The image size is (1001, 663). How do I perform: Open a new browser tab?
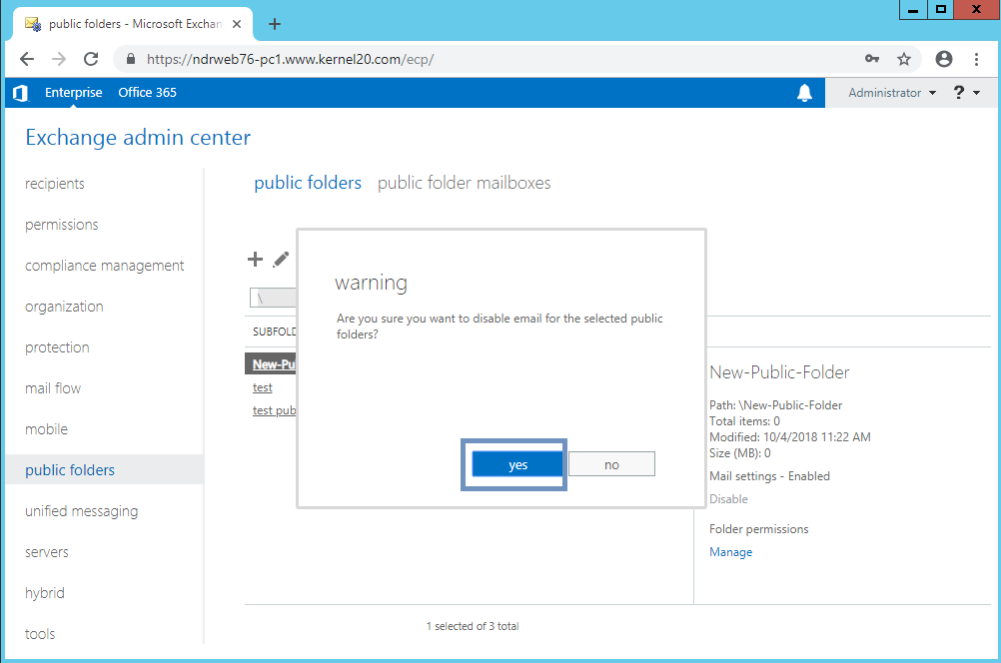pyautogui.click(x=275, y=24)
